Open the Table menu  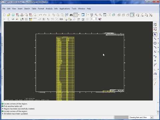pyautogui.click(x=34, y=9)
